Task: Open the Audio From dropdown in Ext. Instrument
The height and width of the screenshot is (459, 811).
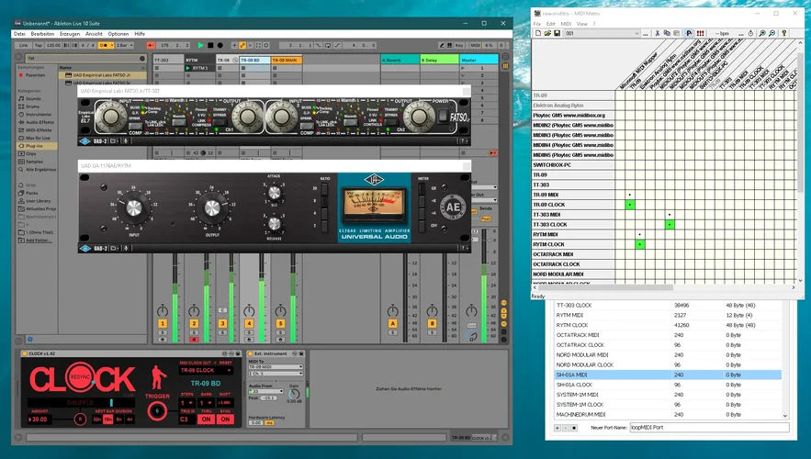Action: click(265, 392)
